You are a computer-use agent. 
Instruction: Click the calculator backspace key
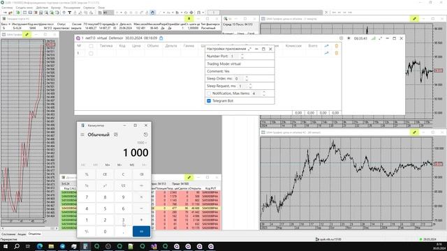point(141,174)
